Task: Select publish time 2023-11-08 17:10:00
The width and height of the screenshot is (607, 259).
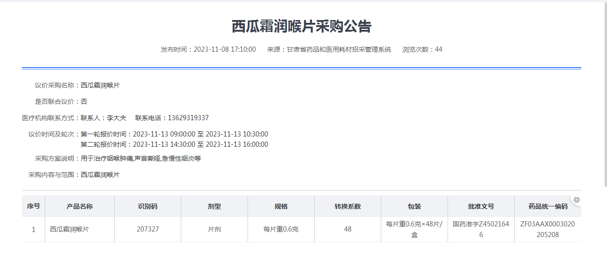Action: [225, 49]
